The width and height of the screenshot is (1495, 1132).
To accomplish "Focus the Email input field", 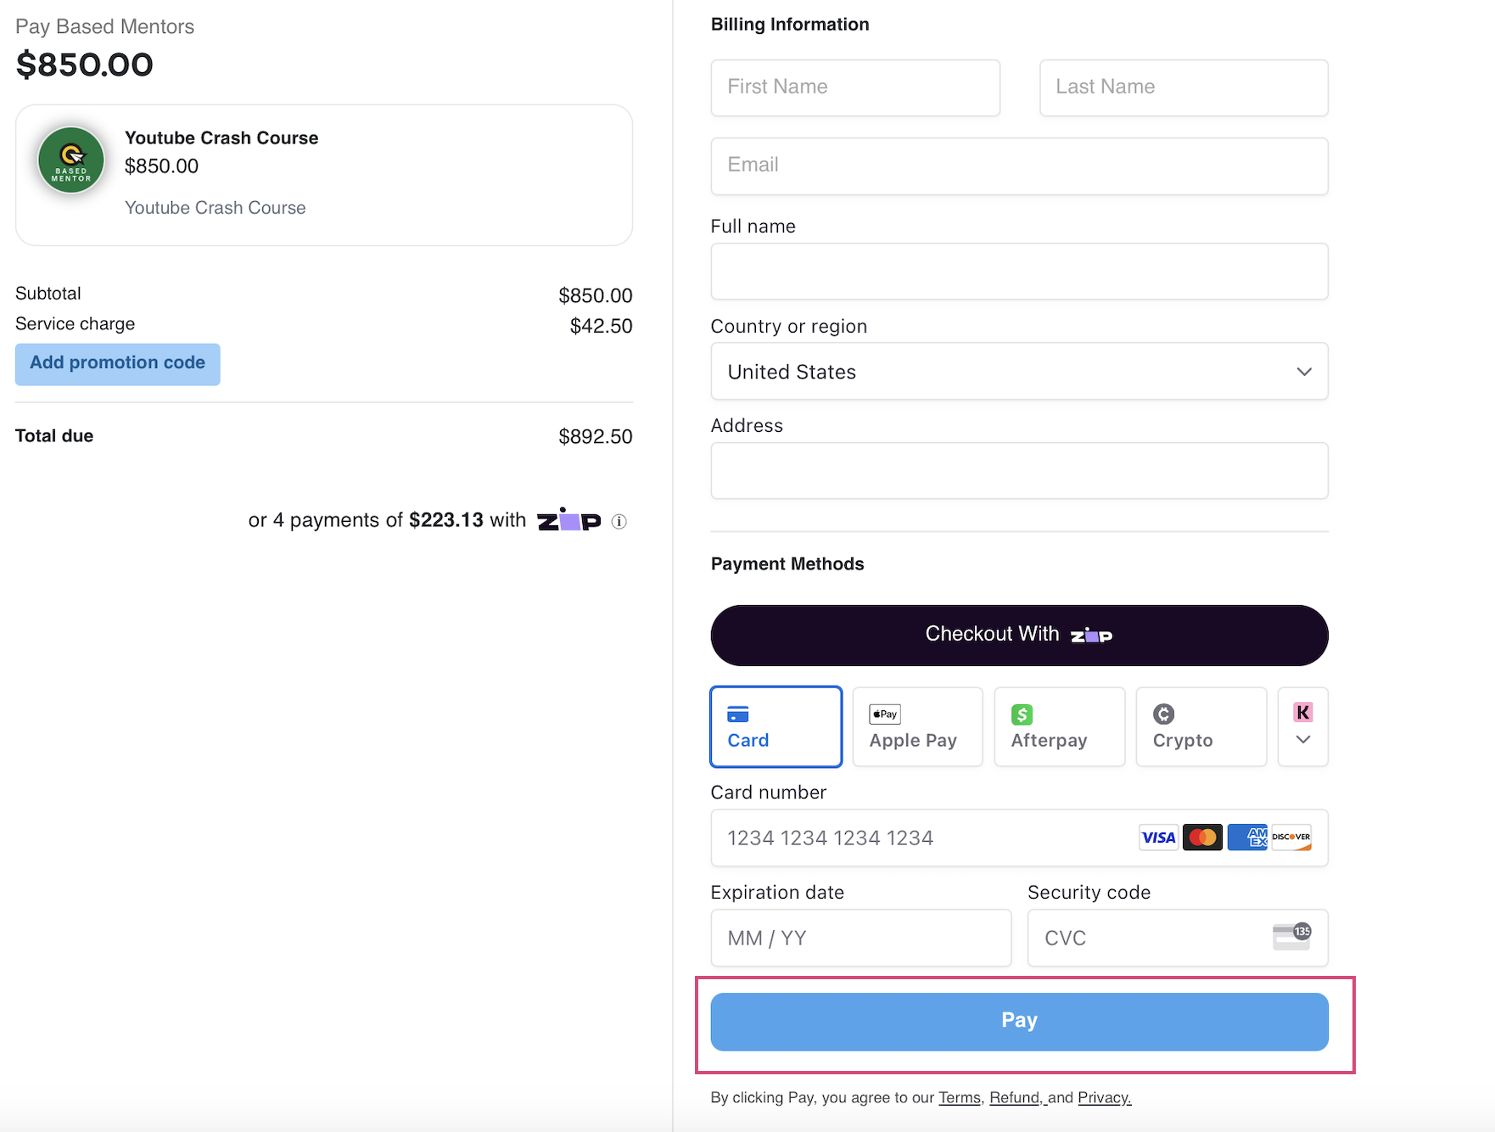I will pos(1019,166).
